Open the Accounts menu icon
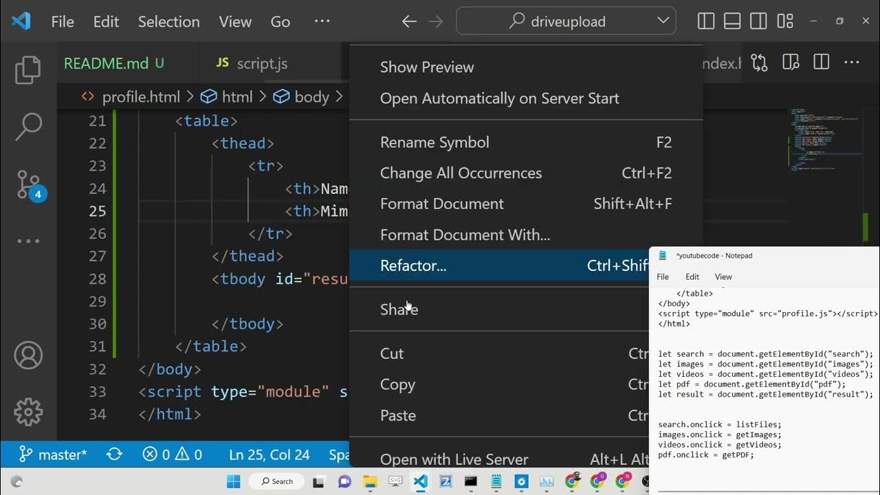 coord(28,355)
